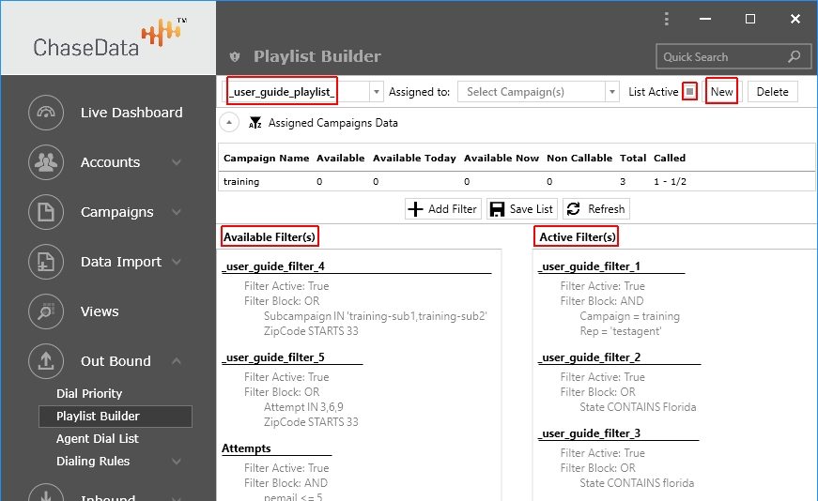Click the A-Z sort filter icon
The width and height of the screenshot is (818, 501).
[x=255, y=123]
